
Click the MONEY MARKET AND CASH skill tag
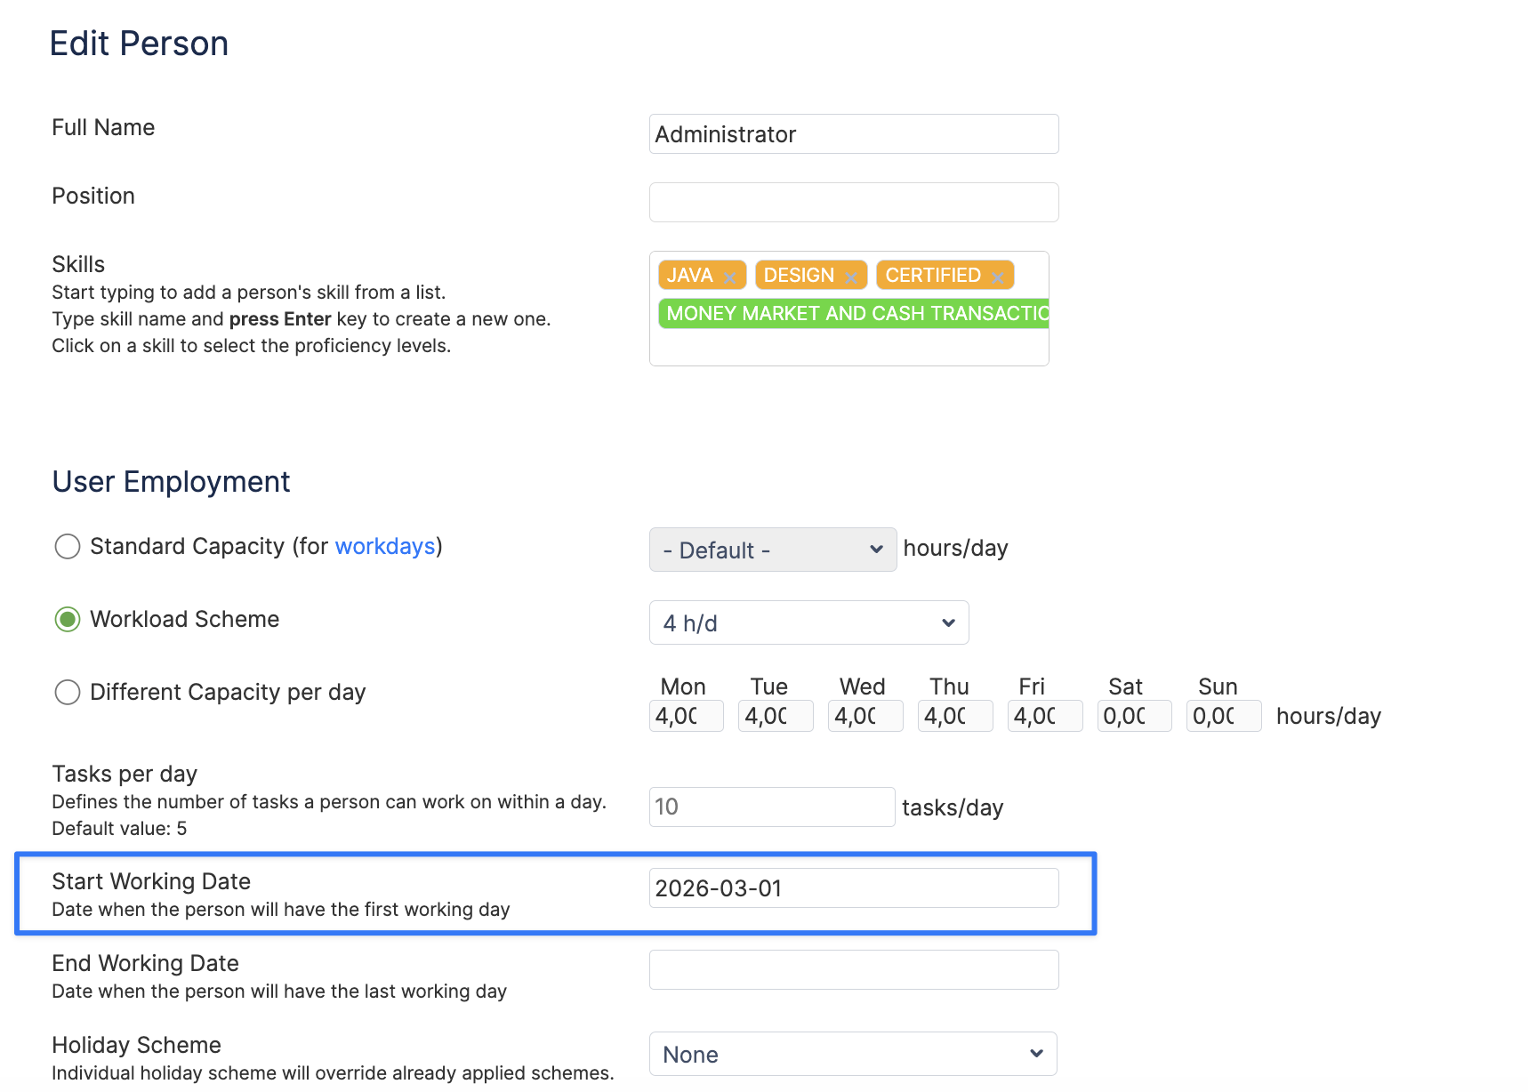coord(853,314)
